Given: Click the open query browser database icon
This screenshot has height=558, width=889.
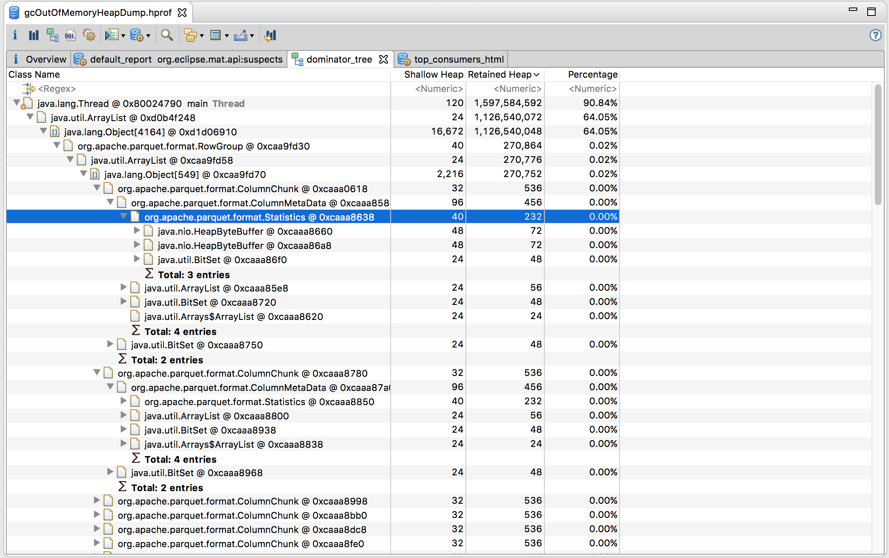Looking at the screenshot, I should coord(136,36).
